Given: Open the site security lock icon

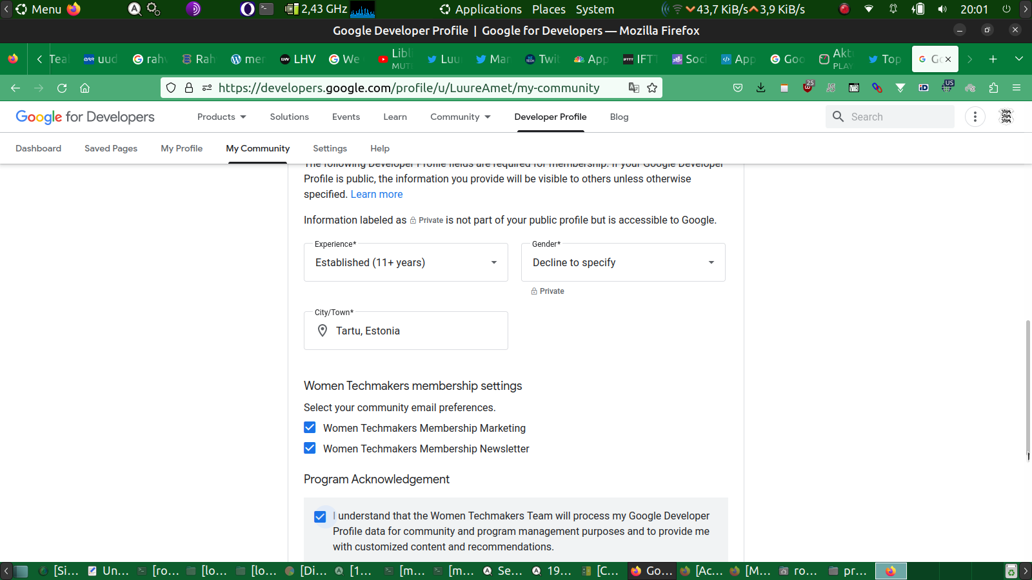Looking at the screenshot, I should tap(189, 88).
